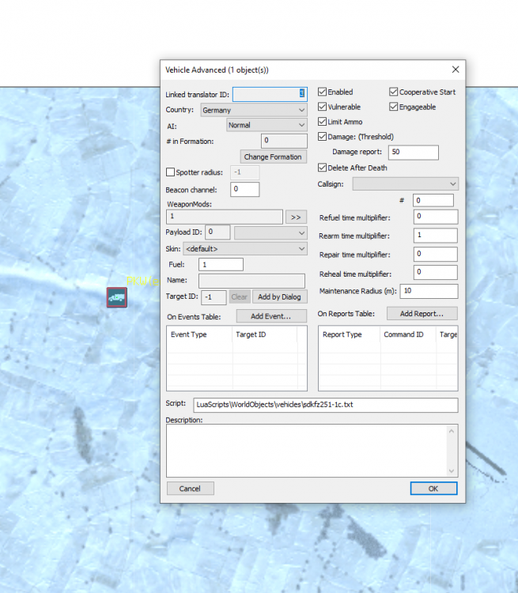The image size is (518, 593).
Task: Click the vehicle icon on the map
Action: pyautogui.click(x=117, y=297)
